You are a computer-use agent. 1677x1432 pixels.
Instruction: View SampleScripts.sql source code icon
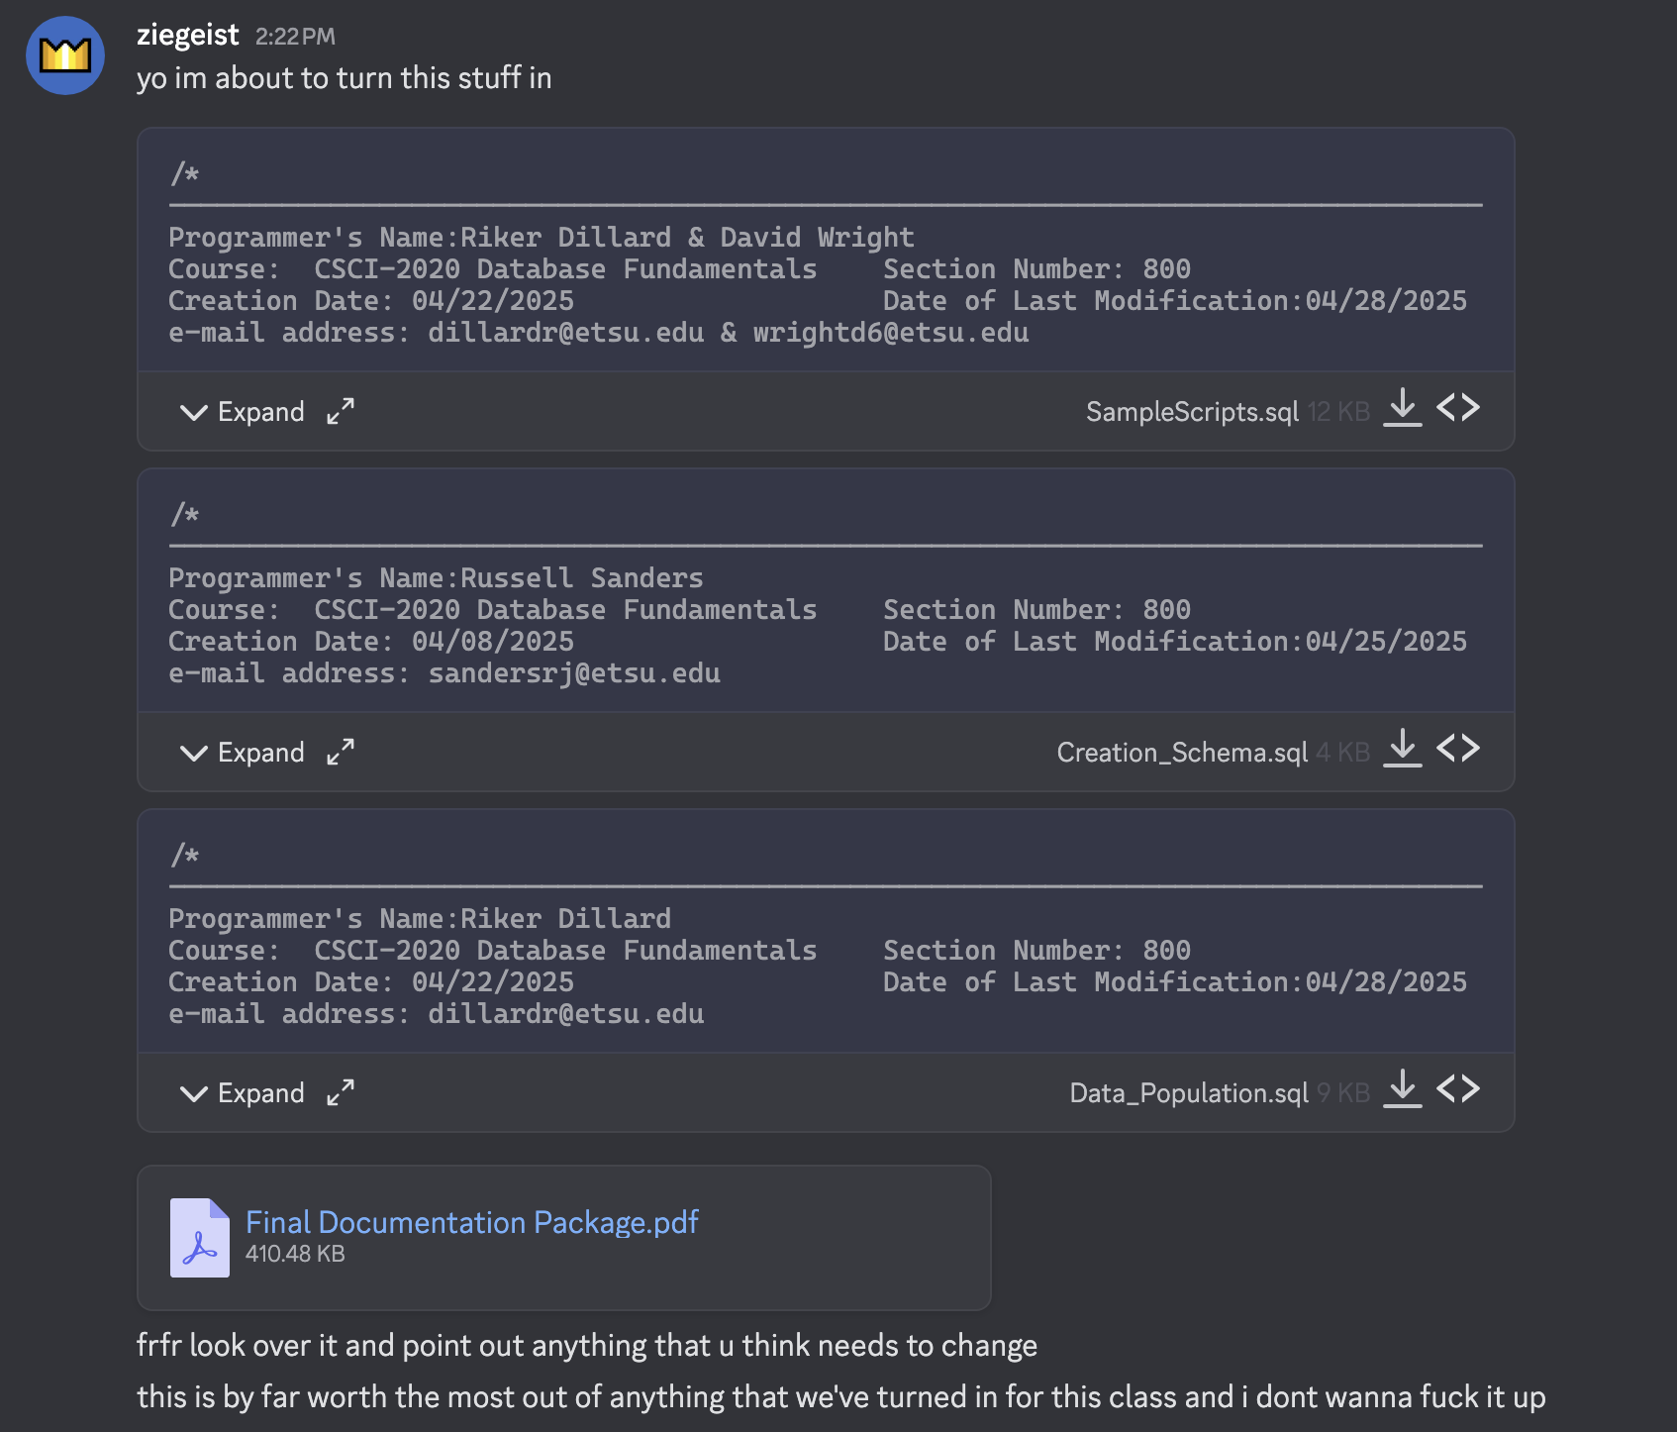(x=1458, y=408)
